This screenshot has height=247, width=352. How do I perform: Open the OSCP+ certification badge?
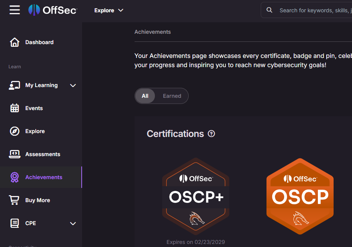196,196
